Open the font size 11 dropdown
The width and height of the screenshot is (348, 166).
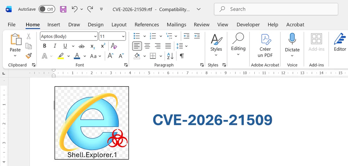click(x=123, y=36)
